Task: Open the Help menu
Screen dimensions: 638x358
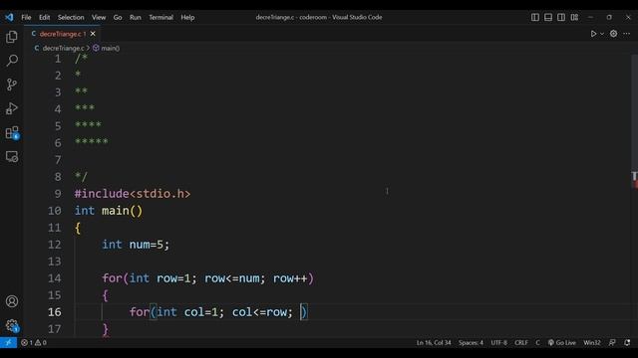Action: click(187, 17)
